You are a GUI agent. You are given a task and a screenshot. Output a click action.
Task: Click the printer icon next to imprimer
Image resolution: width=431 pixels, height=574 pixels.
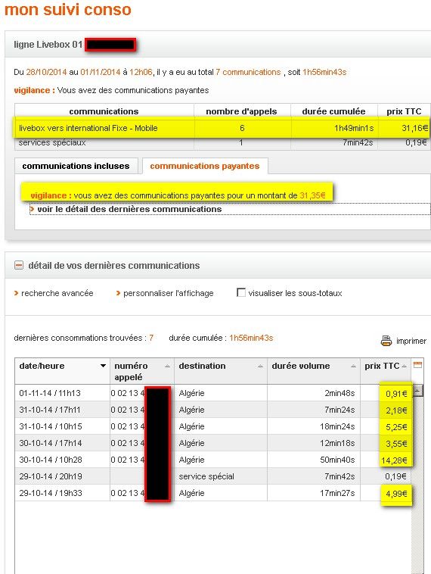[386, 341]
